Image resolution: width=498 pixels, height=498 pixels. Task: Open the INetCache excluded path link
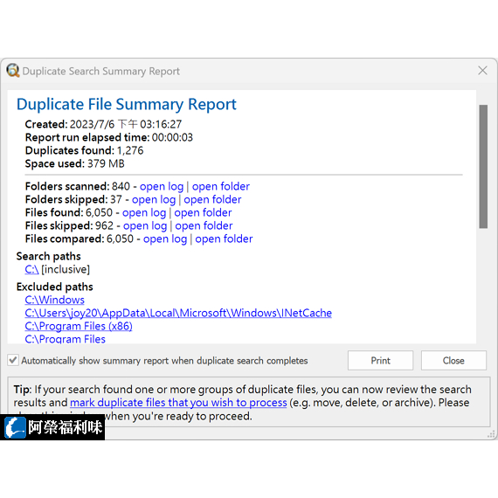click(178, 313)
